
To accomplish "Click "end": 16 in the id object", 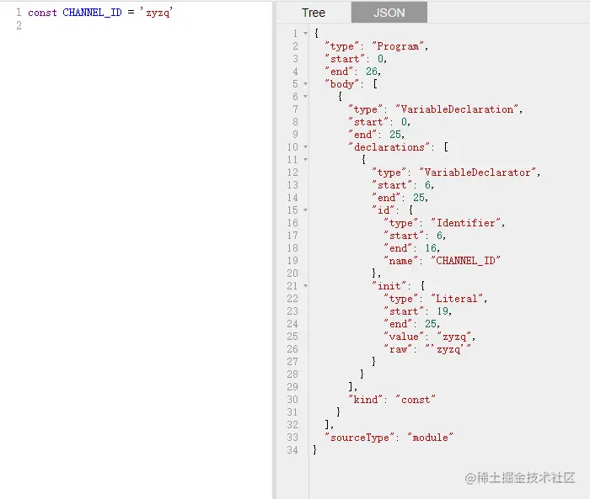I will [411, 248].
